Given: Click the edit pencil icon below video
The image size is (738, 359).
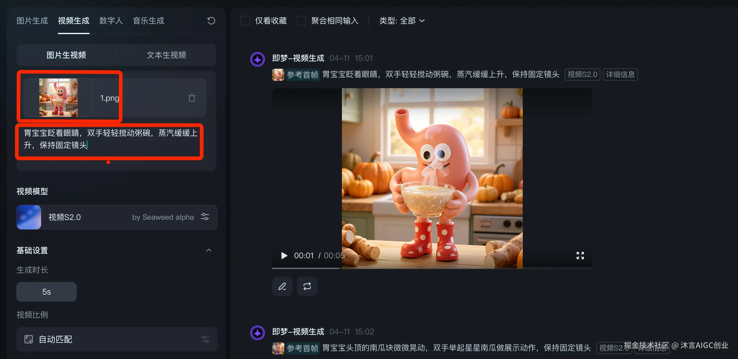Looking at the screenshot, I should (x=282, y=286).
